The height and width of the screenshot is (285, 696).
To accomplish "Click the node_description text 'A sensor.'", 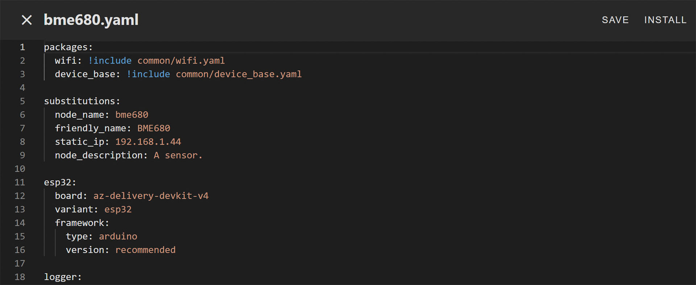I will point(178,156).
